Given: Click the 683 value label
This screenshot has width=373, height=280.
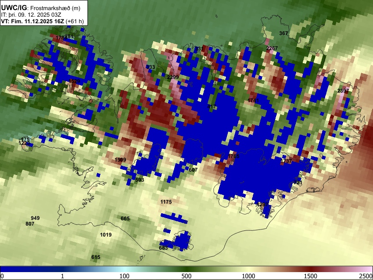Looking at the screenshot, I should pos(163,248).
